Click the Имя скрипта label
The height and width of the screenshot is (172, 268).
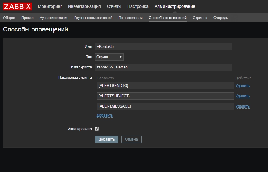coord(81,67)
